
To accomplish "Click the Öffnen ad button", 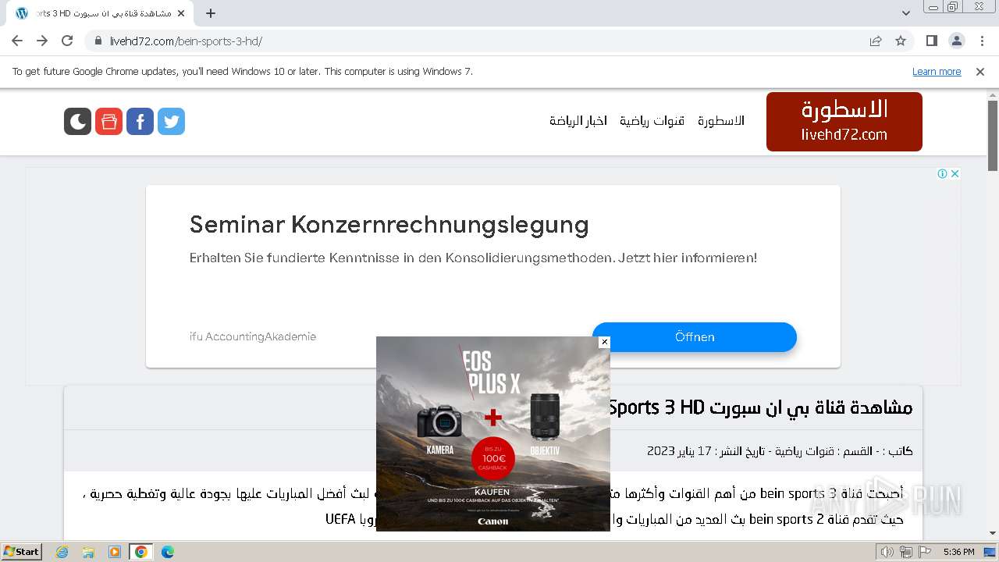I will coord(695,337).
